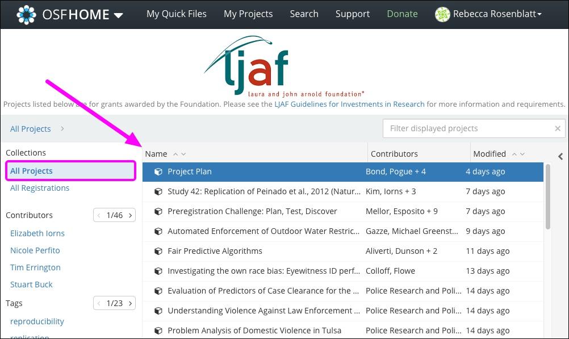
Task: Click cube icon for own race bias project
Action: click(x=158, y=271)
